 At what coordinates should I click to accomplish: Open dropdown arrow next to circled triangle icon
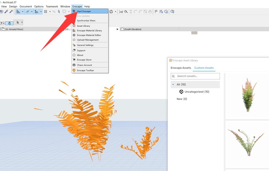[x=116, y=12]
